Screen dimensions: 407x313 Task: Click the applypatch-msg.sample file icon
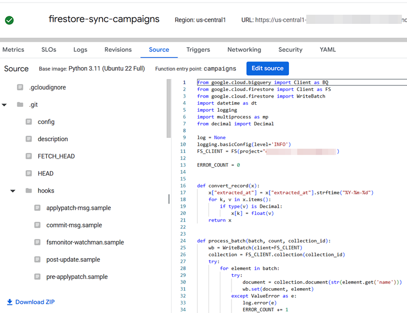click(x=37, y=208)
